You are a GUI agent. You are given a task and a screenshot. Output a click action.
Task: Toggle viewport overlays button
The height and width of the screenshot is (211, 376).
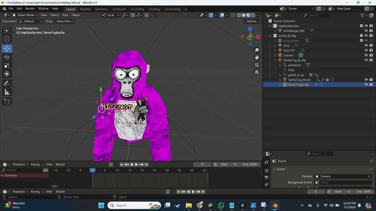coord(222,15)
